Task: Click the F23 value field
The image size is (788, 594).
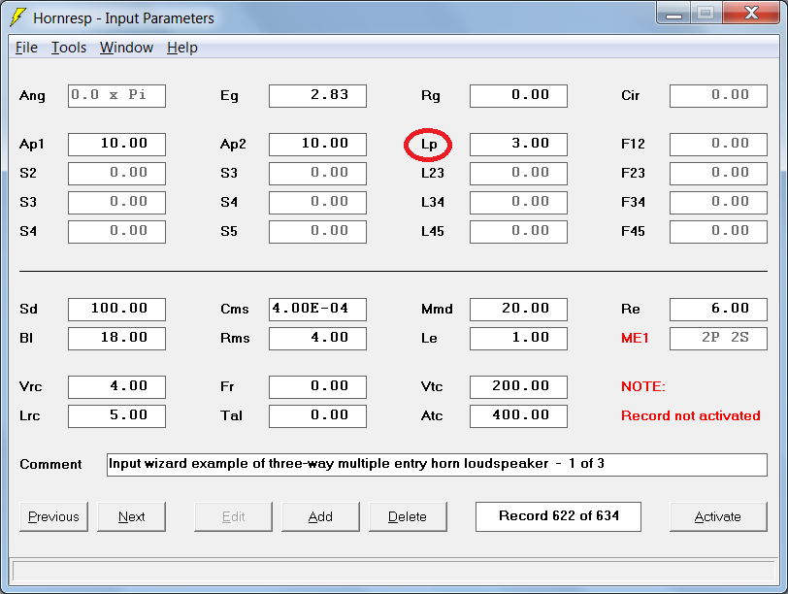Action: pyautogui.click(x=719, y=174)
